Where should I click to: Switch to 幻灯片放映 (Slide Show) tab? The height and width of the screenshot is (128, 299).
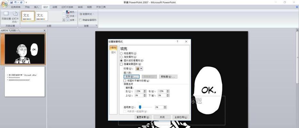(67, 7)
